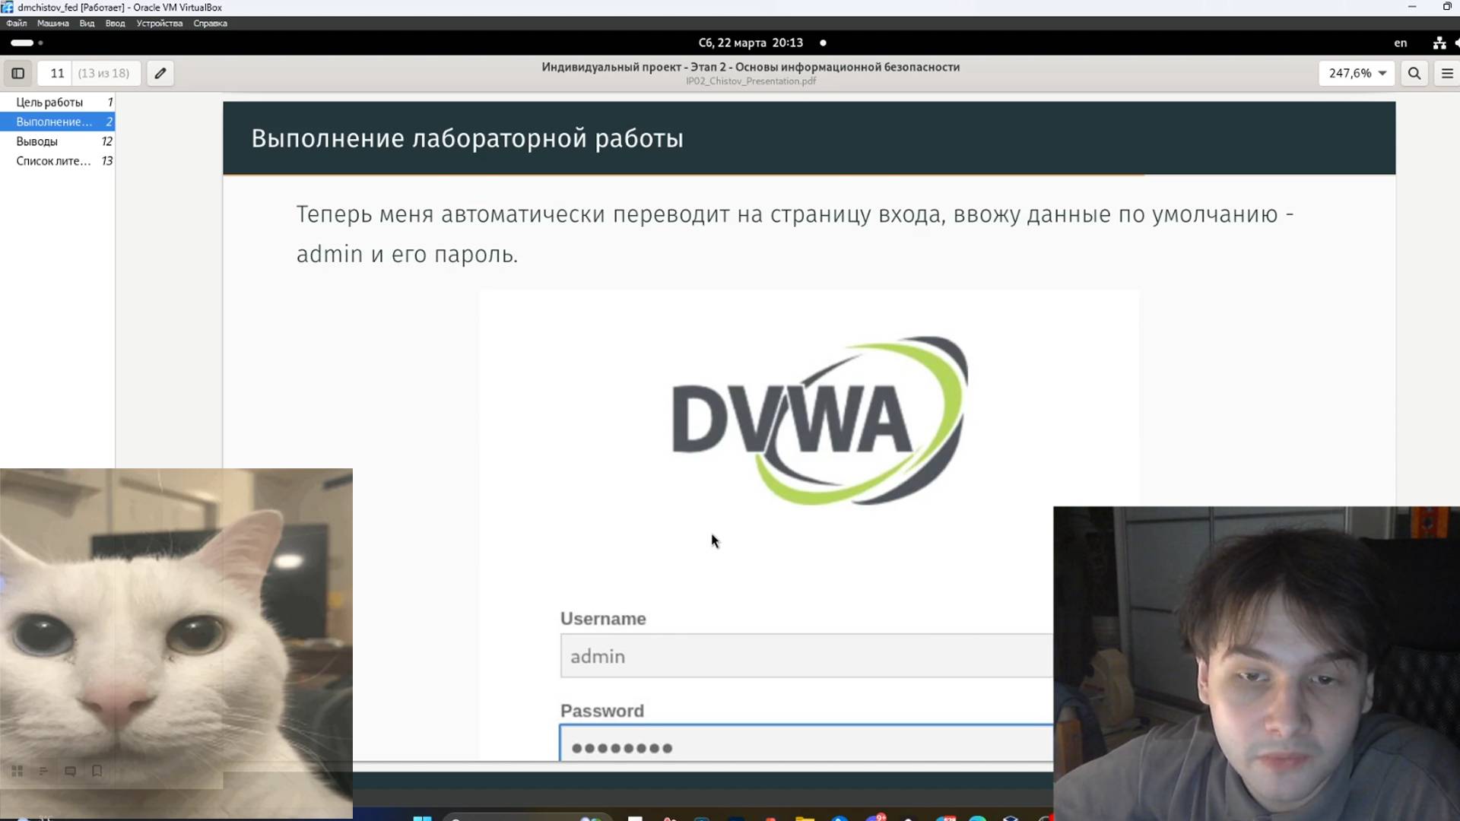Click the Windows Start button in taskbar

tap(422, 818)
